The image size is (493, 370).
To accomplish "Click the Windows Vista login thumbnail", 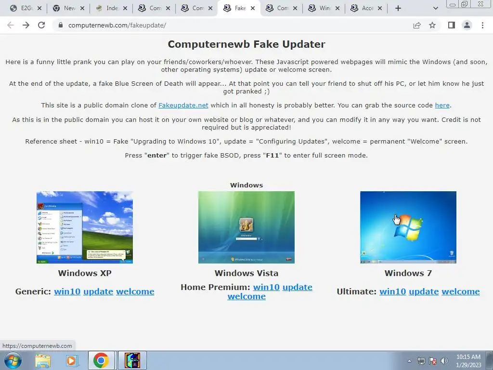I will click(246, 227).
